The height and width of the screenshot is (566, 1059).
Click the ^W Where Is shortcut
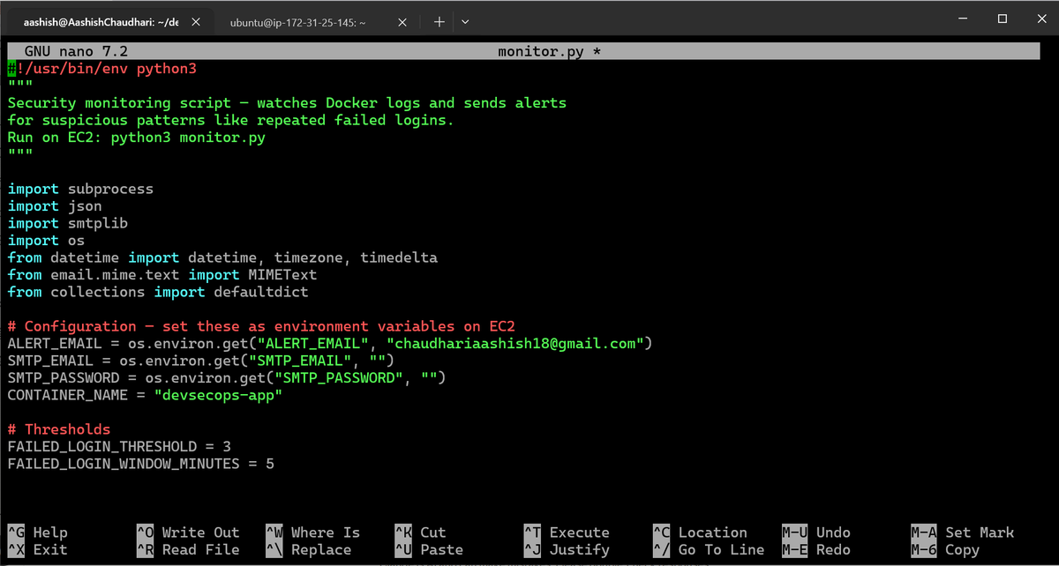pyautogui.click(x=313, y=532)
